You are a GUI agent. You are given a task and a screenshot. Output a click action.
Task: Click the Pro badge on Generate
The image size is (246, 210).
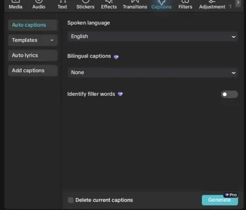click(x=231, y=195)
